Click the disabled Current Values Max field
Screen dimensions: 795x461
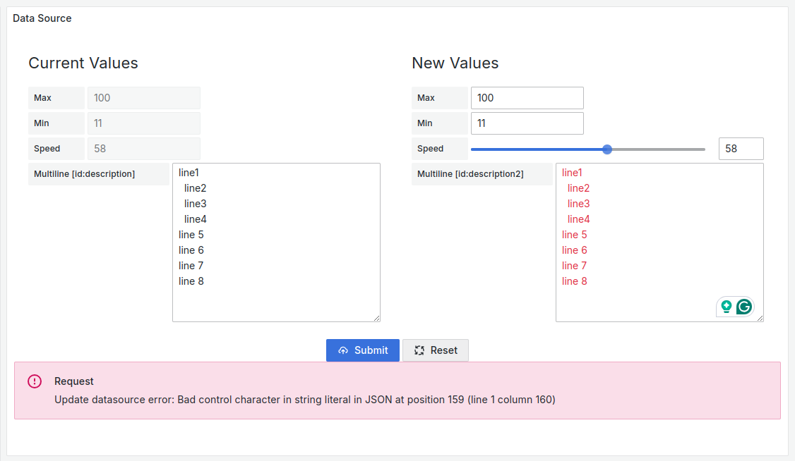[x=143, y=98]
